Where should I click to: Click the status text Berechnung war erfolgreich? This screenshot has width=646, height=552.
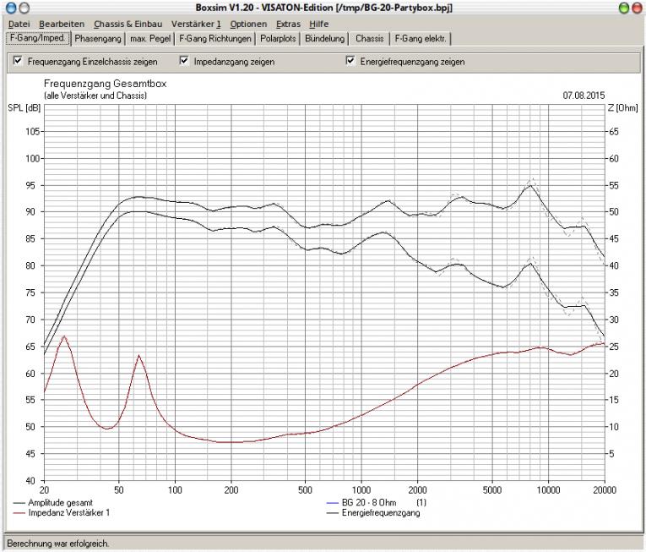tap(58, 544)
